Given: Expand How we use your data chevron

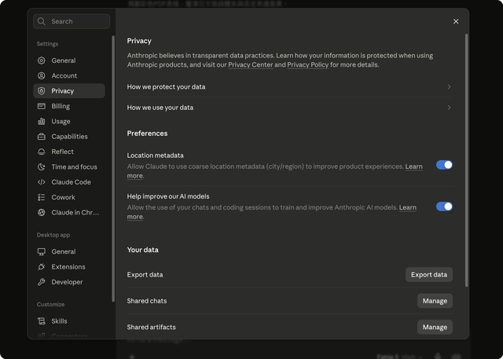Looking at the screenshot, I should click(449, 108).
